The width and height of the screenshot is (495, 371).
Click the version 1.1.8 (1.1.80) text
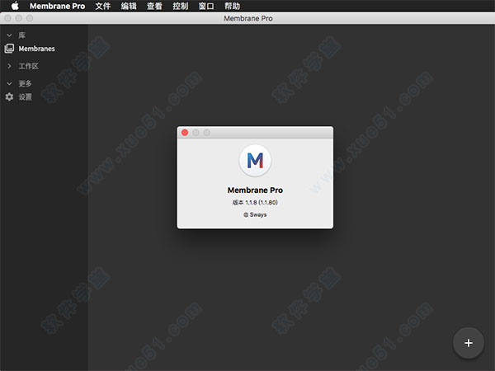coord(255,203)
